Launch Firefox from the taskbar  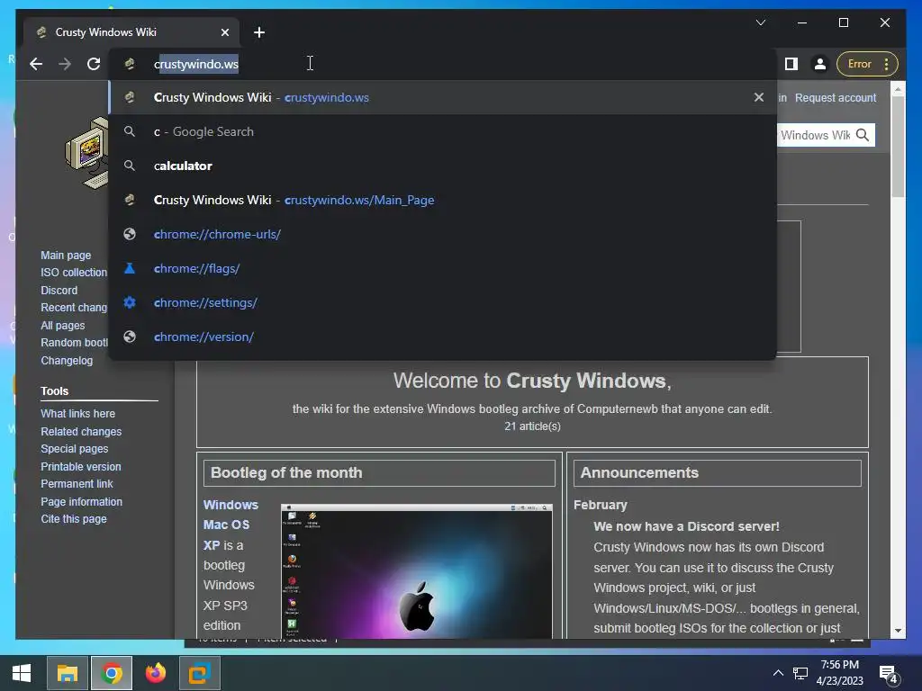tap(155, 673)
